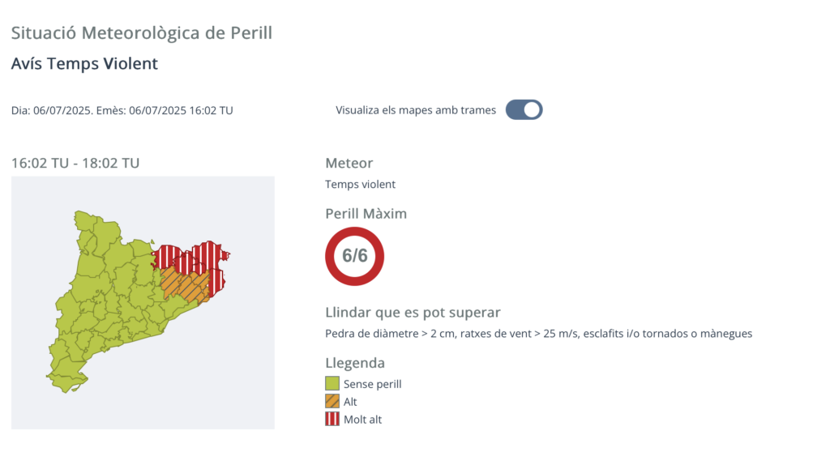Click the 'Visualiza els mapes amb trames' label
Viewport: 830px width, 452px height.
pyautogui.click(x=416, y=110)
